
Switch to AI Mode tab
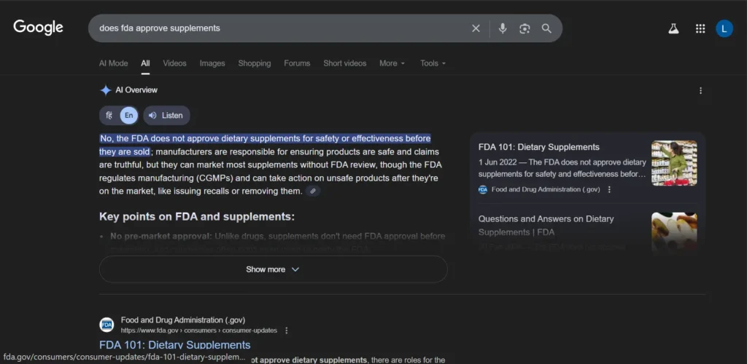113,63
